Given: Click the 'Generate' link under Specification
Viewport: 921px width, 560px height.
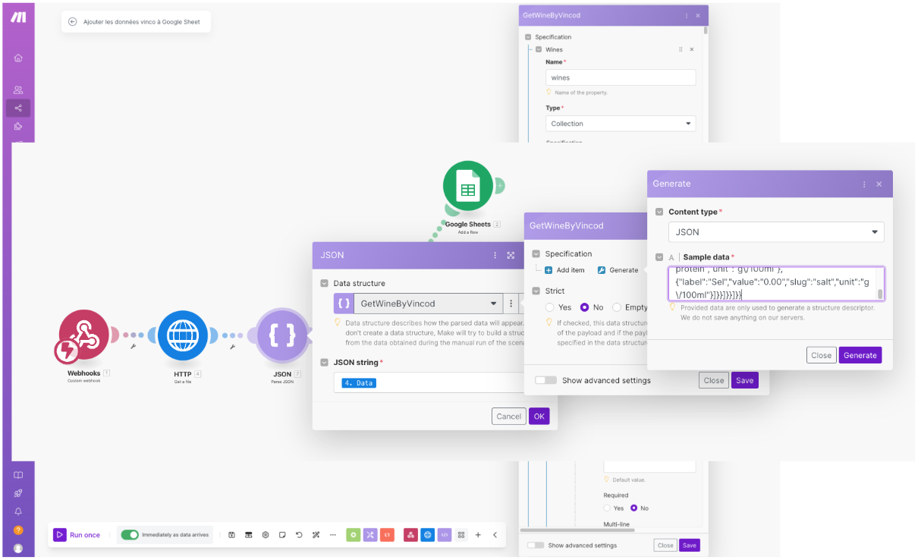Looking at the screenshot, I should click(x=618, y=270).
